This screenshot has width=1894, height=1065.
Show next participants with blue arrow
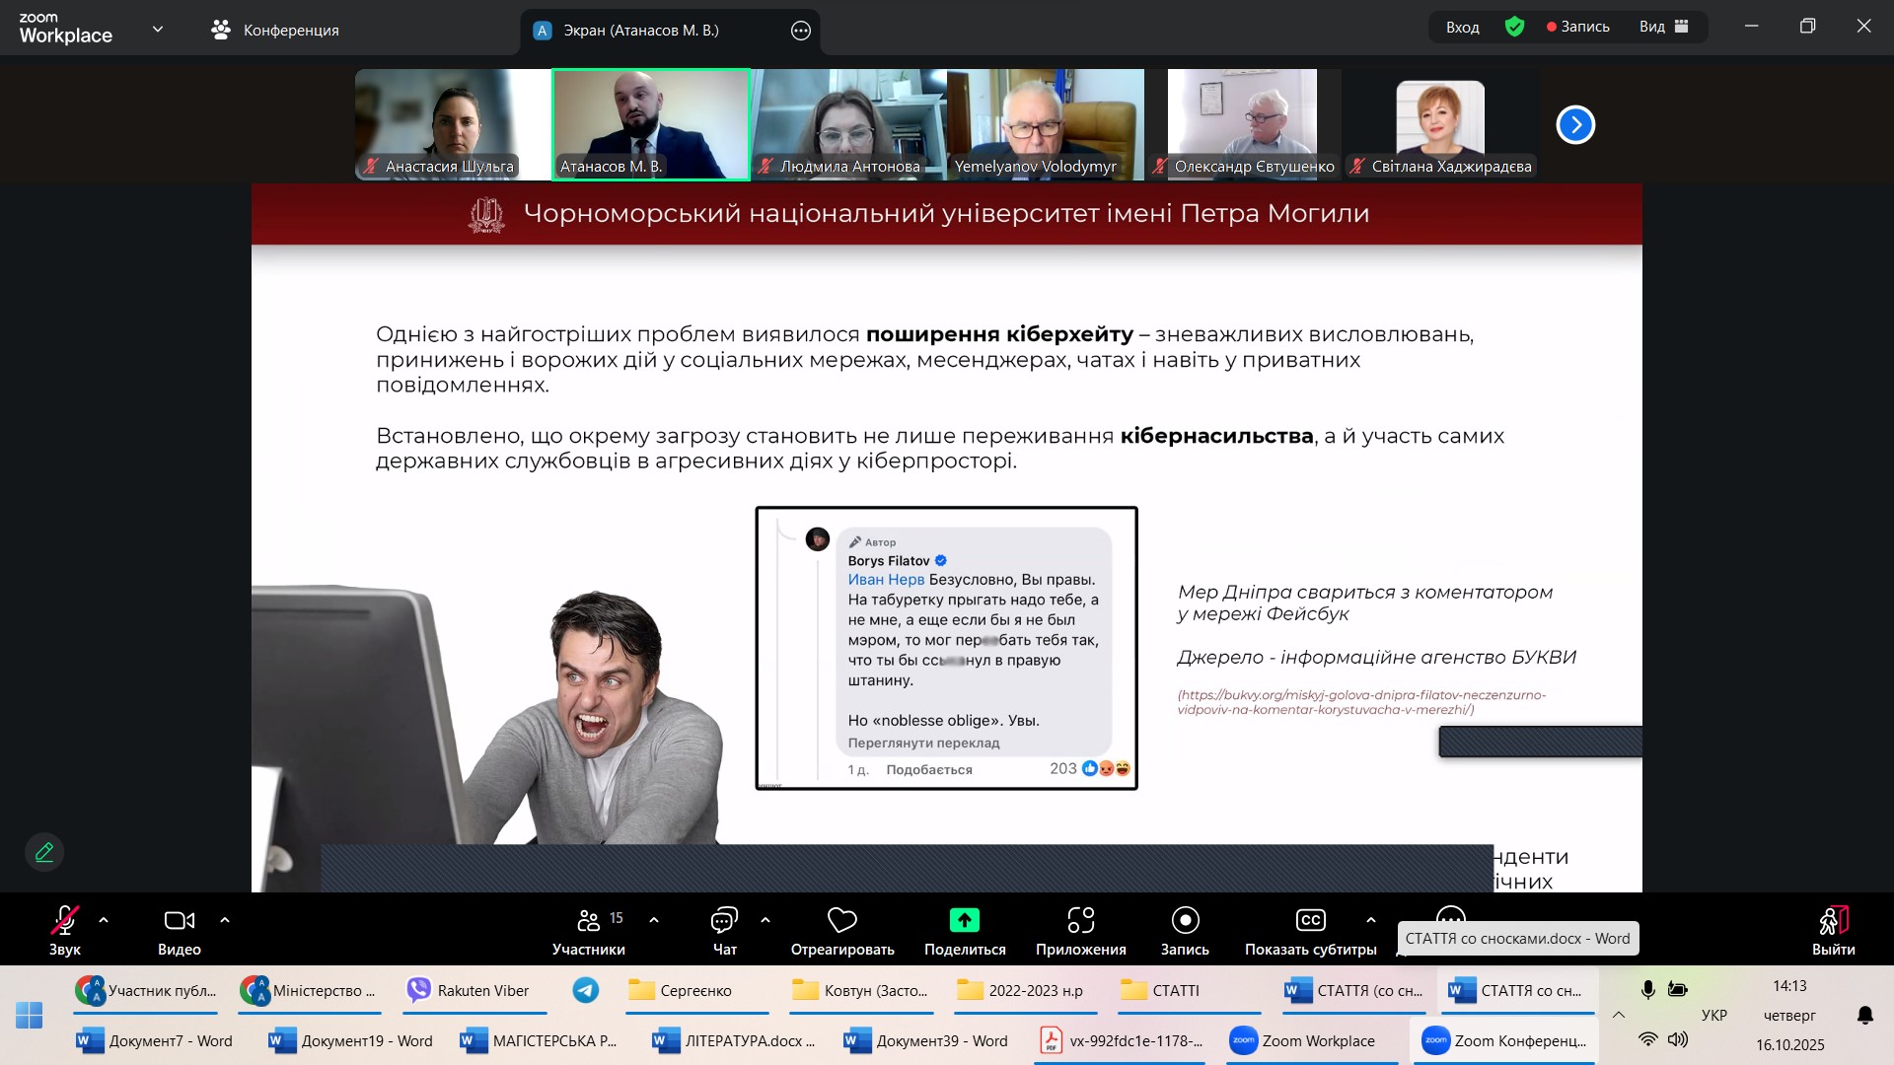click(1574, 124)
